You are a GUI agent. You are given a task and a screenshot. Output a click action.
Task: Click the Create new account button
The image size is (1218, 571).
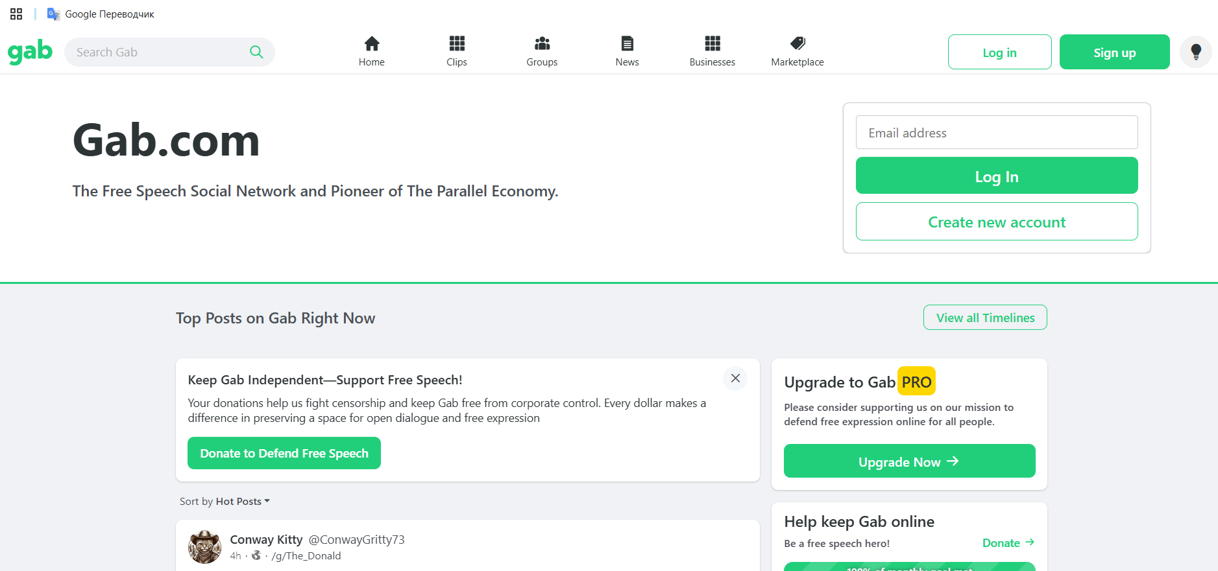tap(997, 222)
